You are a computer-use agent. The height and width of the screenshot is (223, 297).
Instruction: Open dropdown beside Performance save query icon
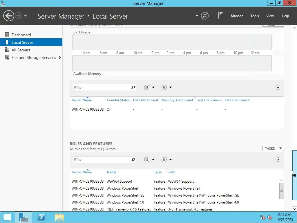click(x=171, y=87)
